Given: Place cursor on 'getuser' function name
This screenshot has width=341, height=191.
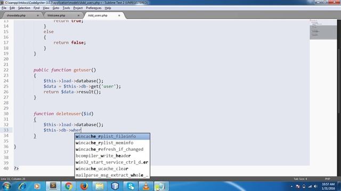Looking at the screenshot, I should point(82,70).
